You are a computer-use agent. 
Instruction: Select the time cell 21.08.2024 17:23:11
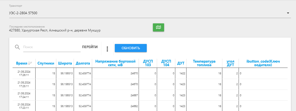click(x=24, y=106)
